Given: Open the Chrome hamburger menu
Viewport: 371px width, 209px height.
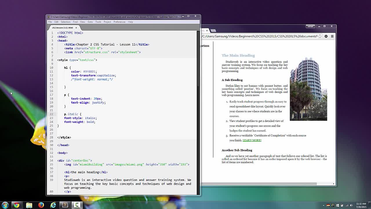Looking at the screenshot, I should (x=332, y=36).
